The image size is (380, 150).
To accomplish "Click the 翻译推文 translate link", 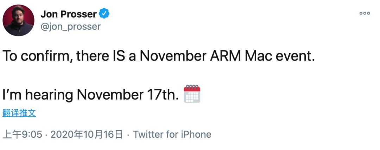I will click(x=19, y=113).
